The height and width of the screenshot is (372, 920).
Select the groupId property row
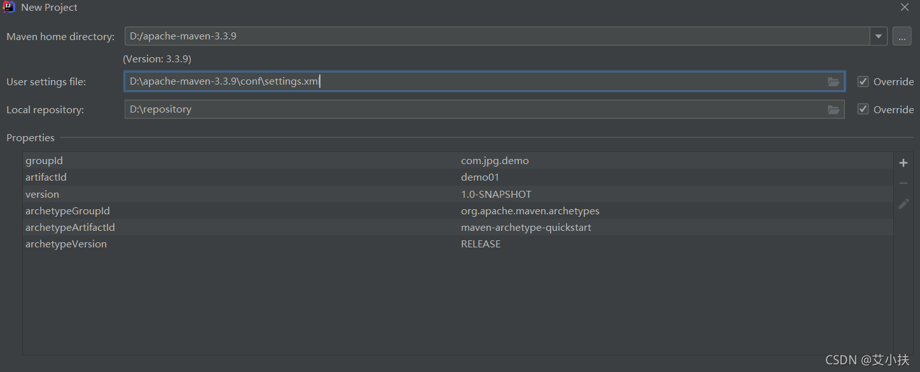pos(458,161)
